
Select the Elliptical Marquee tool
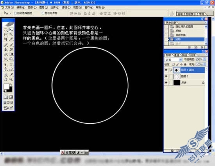pos(5,30)
